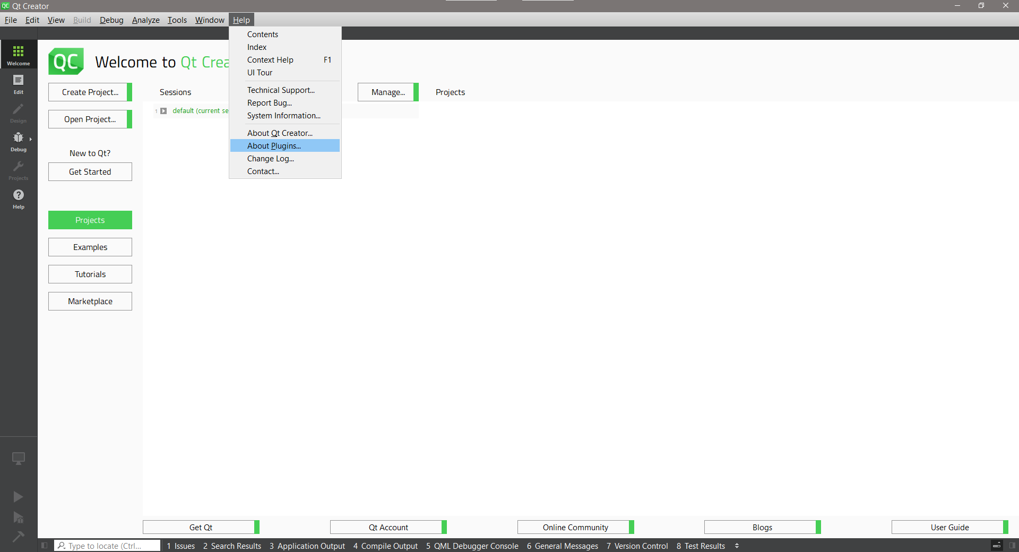
Task: Click the Qt Creator QC logo
Action: (x=66, y=62)
